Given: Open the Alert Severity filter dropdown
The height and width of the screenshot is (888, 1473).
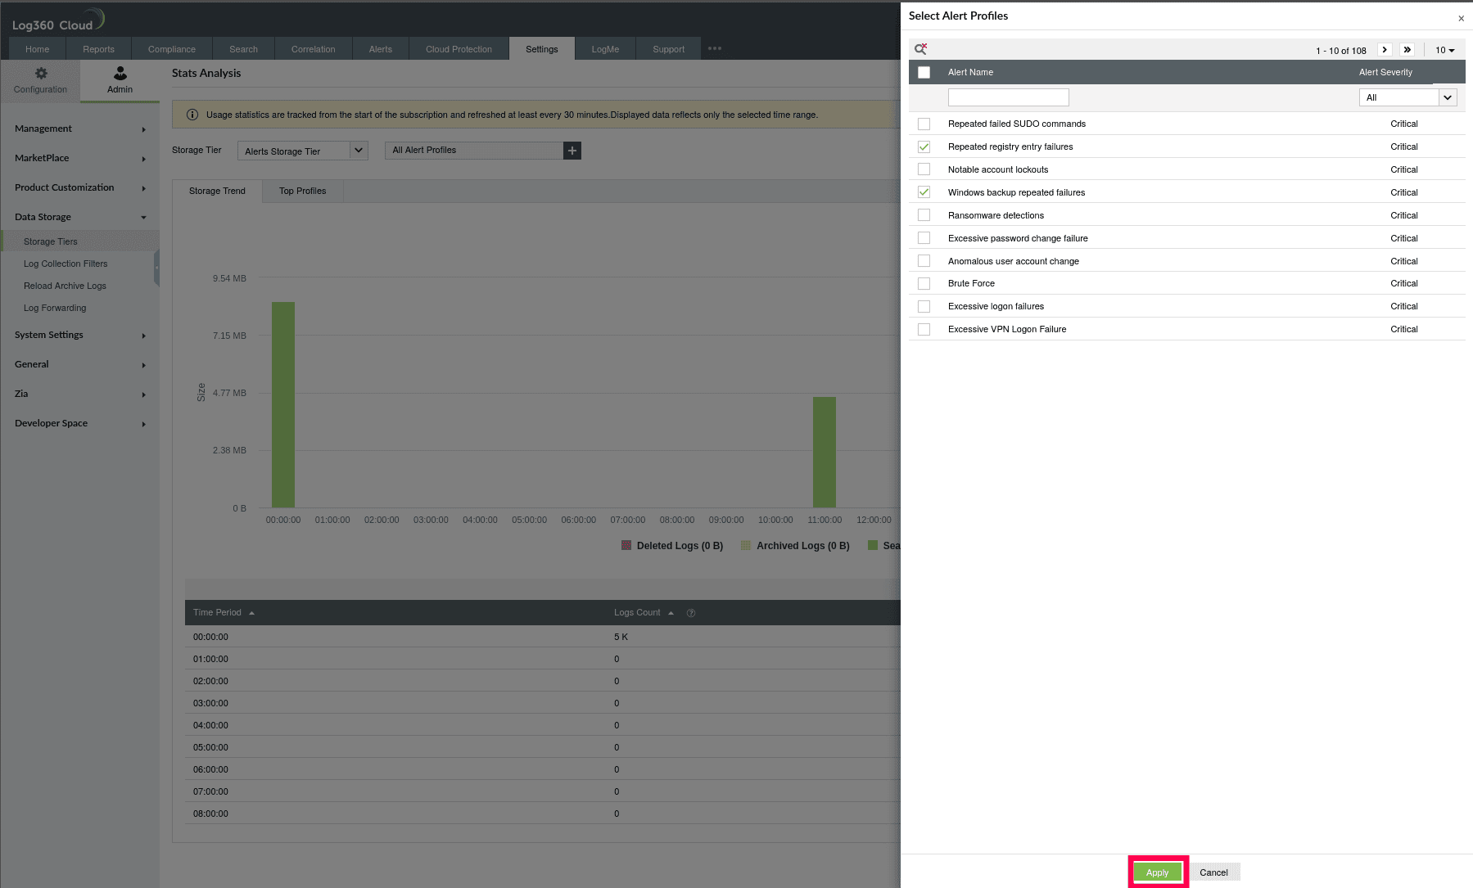Looking at the screenshot, I should click(x=1407, y=97).
